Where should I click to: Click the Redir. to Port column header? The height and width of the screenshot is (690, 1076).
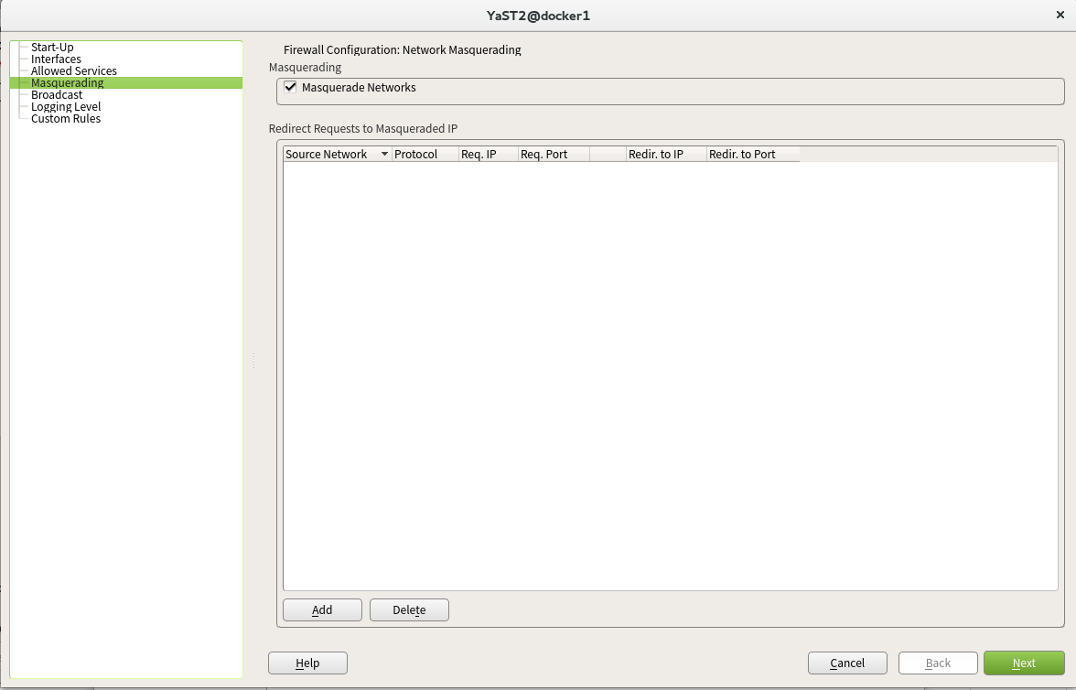click(x=753, y=155)
